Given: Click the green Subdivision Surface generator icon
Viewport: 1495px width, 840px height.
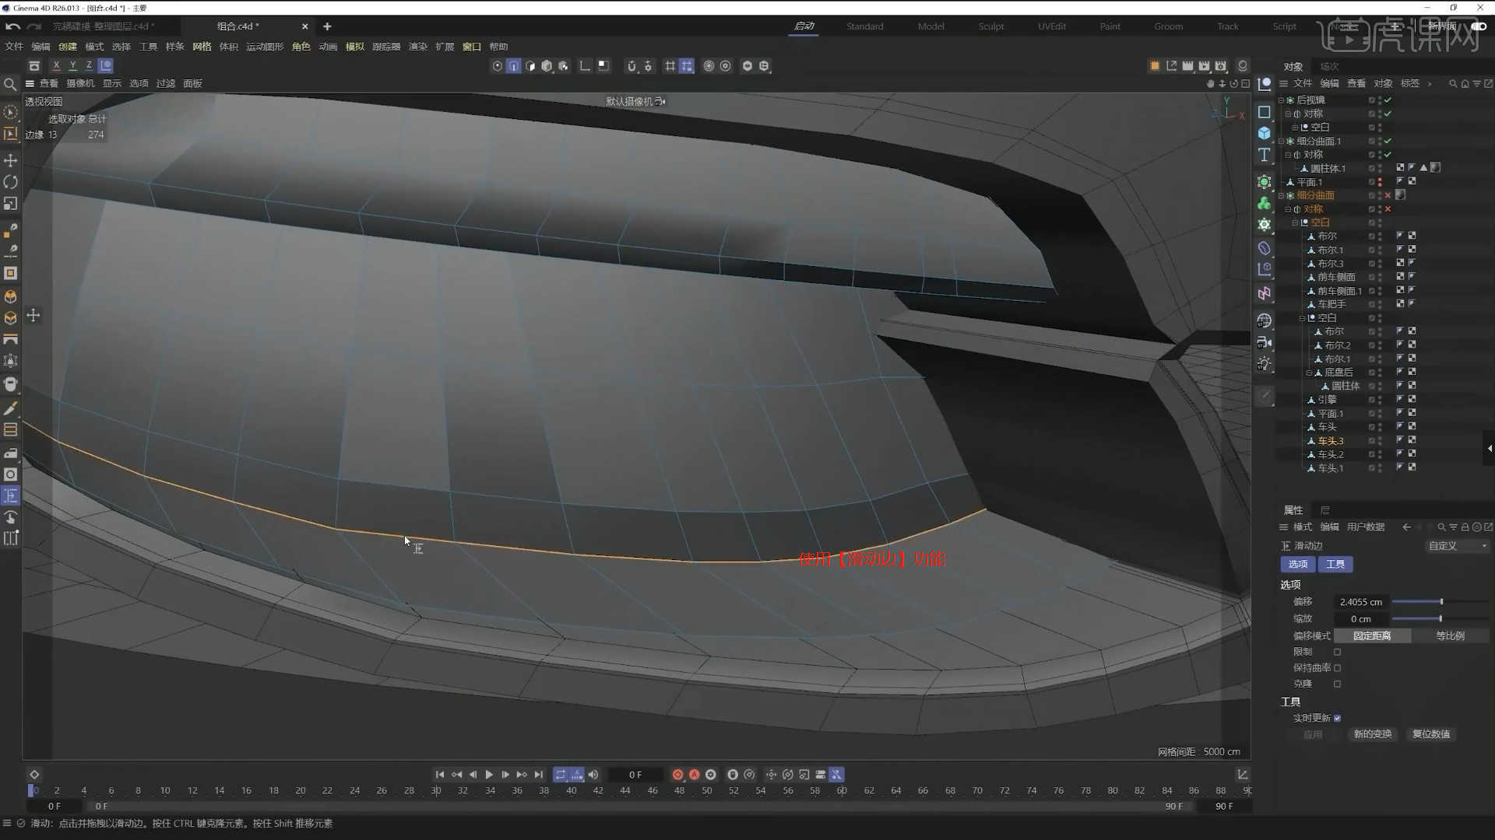Looking at the screenshot, I should pyautogui.click(x=1265, y=181).
